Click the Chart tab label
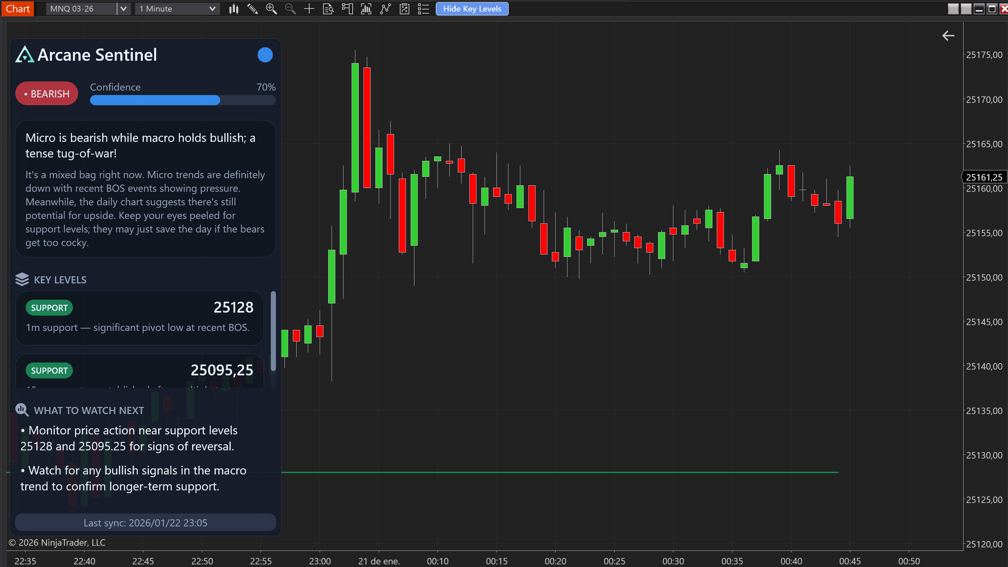 tap(17, 9)
